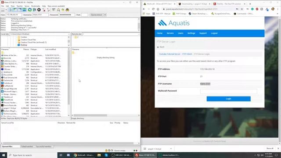Open the directory listing filters icon
281x158 pixels.
pos(54,10)
